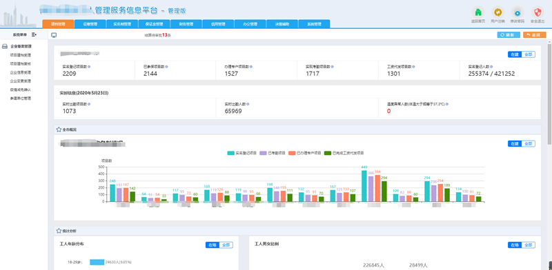The image size is (552, 270).
Task: Click the 实时出勤人数 value 65969
Action: (x=233, y=112)
